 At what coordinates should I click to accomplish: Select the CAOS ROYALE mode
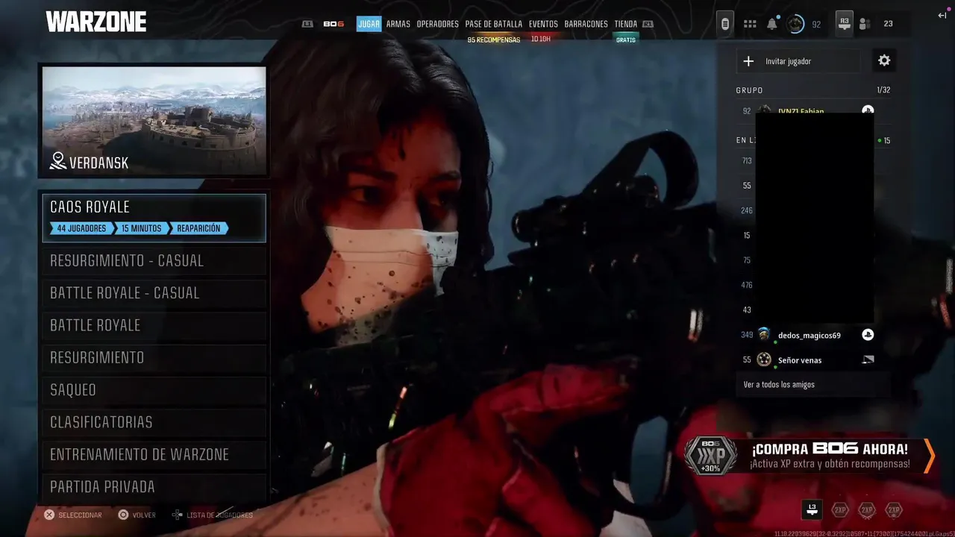[x=154, y=218]
